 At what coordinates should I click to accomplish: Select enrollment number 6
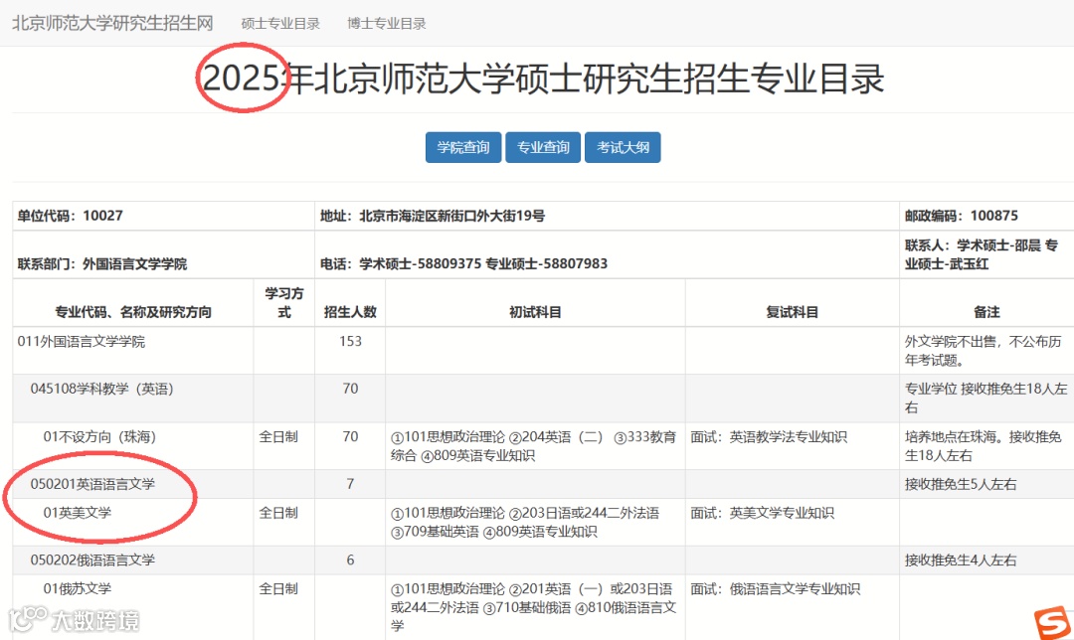point(350,560)
